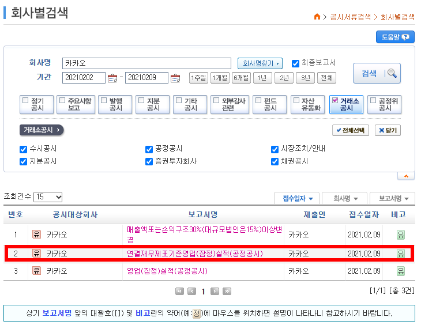This screenshot has width=421, height=329.
Task: Click green 유 remark icon in row 2
Action: tap(401, 254)
